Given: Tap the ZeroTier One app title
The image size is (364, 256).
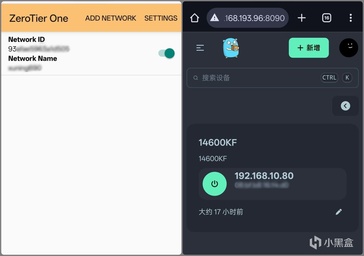Looking at the screenshot, I should [x=39, y=18].
